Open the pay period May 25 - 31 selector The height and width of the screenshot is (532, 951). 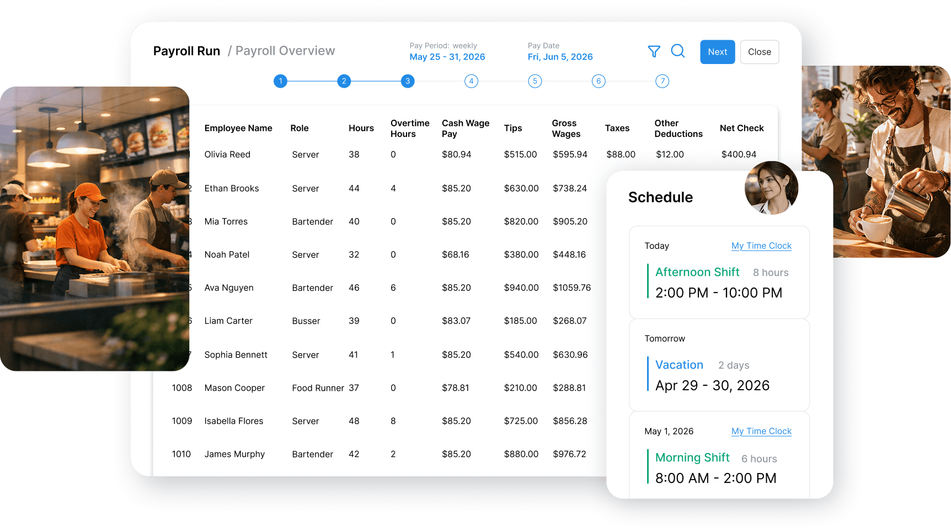[x=447, y=56]
